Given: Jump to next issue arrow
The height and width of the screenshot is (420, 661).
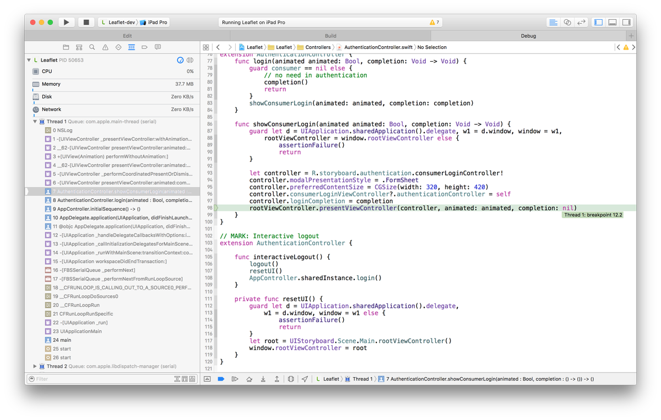Looking at the screenshot, I should (633, 47).
